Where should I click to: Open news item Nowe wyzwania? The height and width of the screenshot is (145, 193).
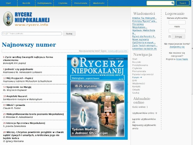[140, 39]
